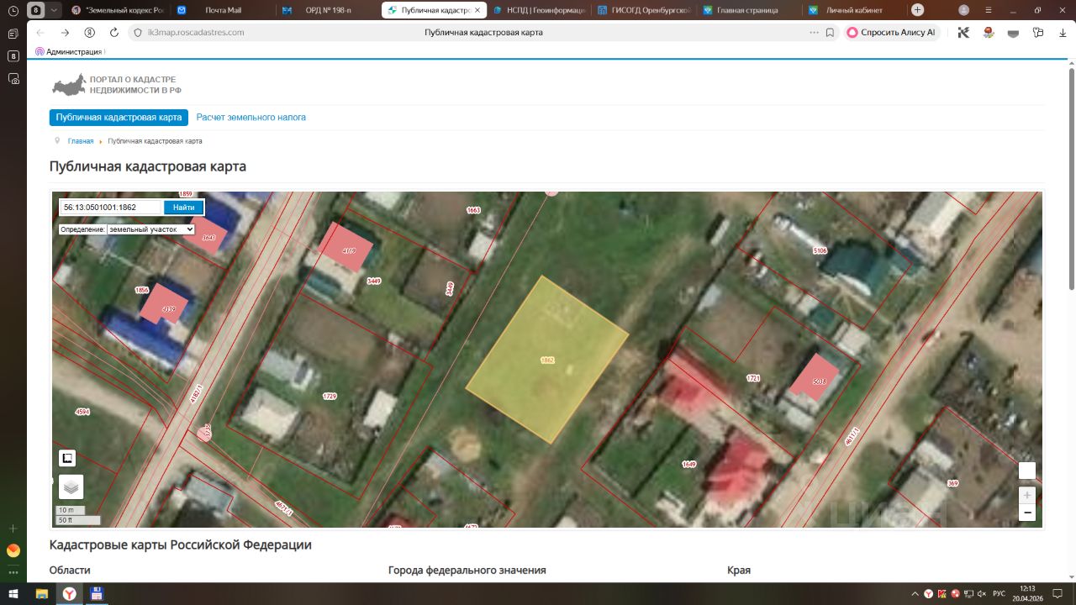Open the three-dot menu in address bar
The image size is (1076, 605).
(814, 32)
